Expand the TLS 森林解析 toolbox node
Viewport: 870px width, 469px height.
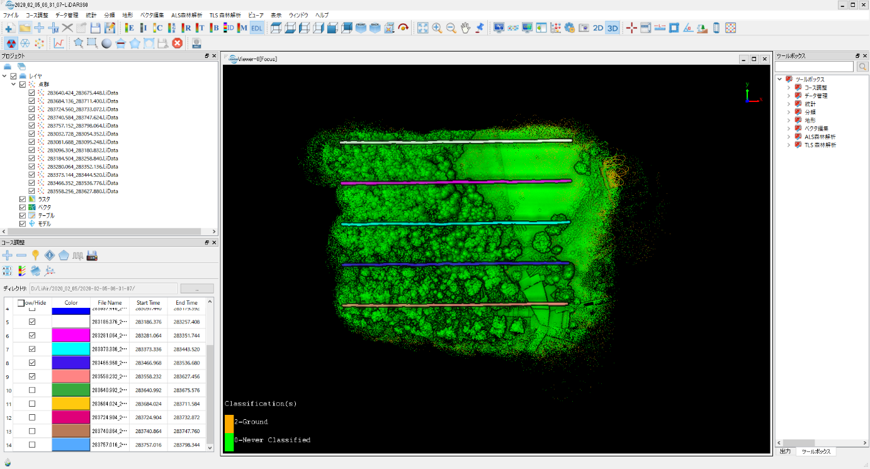789,145
